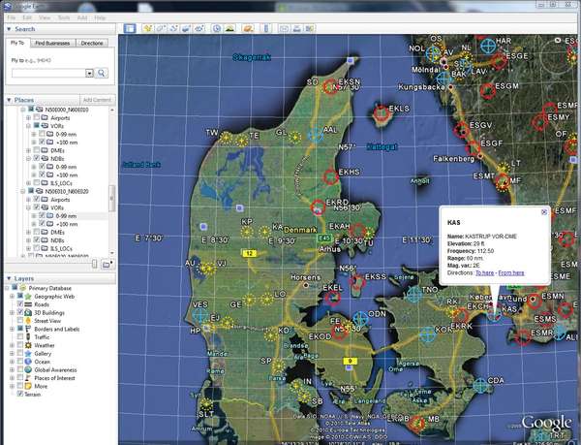Screen dimensions: 581x445
Task: Uncheck the highlighted 0-99 nm VORs checkbox
Action: (x=42, y=215)
